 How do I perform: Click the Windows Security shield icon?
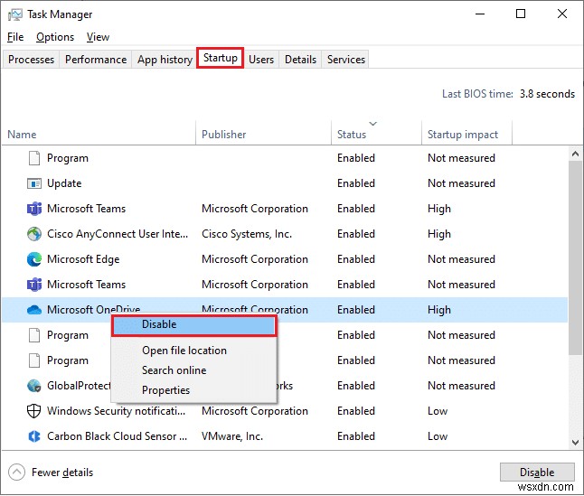pyautogui.click(x=33, y=411)
